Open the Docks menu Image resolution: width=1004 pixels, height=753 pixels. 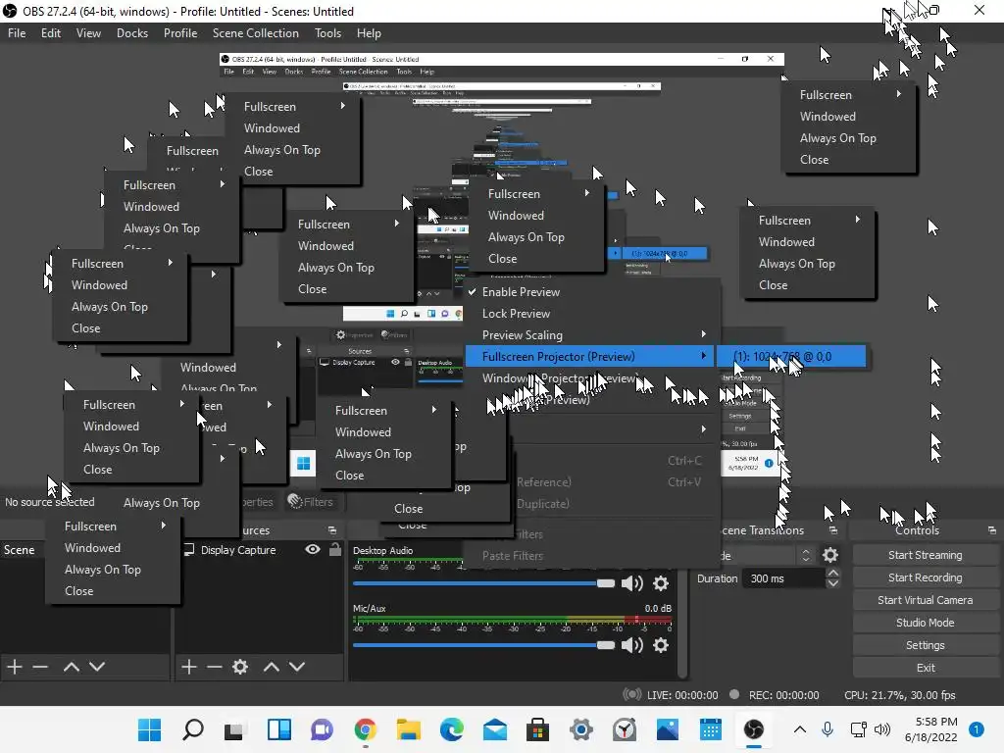pos(132,33)
